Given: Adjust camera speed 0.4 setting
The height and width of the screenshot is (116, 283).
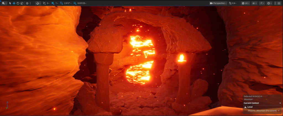Looking at the screenshot, I should coord(234,3).
